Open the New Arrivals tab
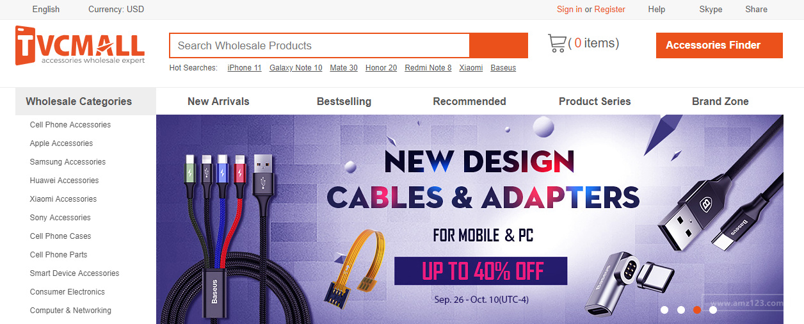Viewport: 804px width, 324px height. pos(218,101)
